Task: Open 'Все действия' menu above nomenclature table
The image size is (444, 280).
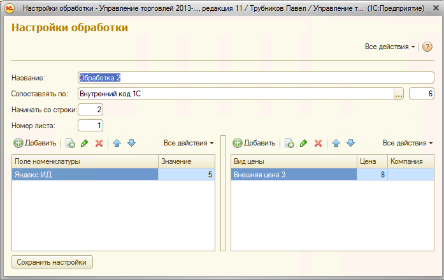Action: [x=189, y=144]
